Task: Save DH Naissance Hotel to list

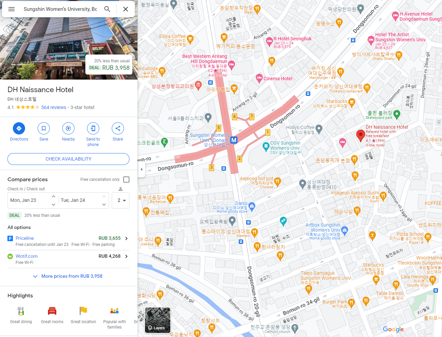Action: pos(44,128)
